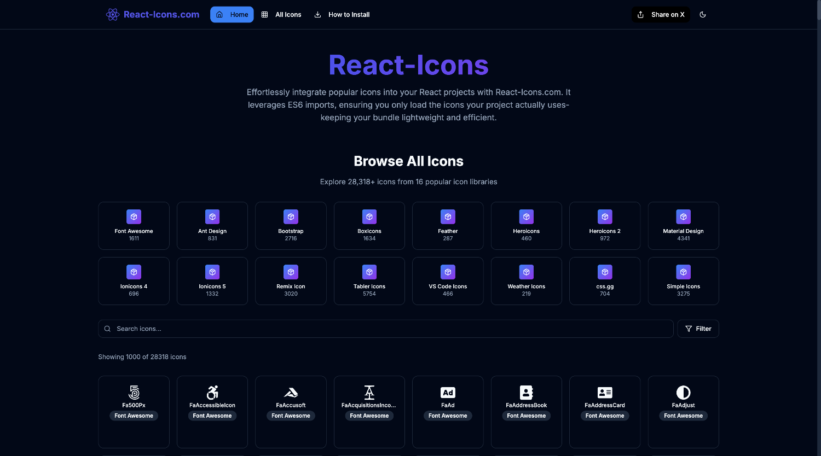This screenshot has height=456, width=821.
Task: Click Font Awesome badge under FaAd
Action: click(x=448, y=416)
